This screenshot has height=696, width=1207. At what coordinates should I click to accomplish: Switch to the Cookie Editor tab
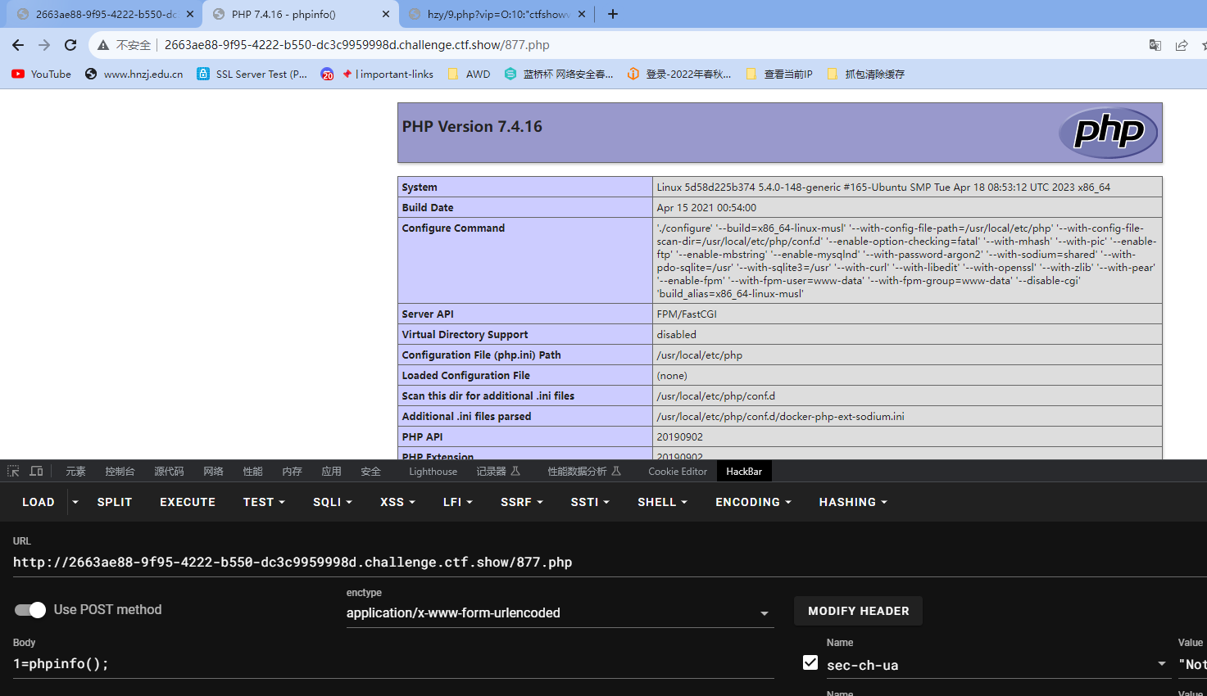(677, 471)
